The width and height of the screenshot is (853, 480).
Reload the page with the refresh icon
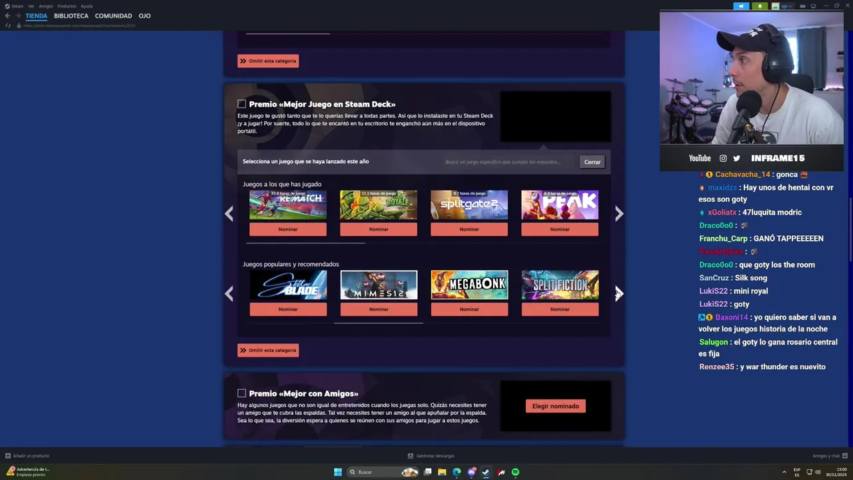point(7,25)
